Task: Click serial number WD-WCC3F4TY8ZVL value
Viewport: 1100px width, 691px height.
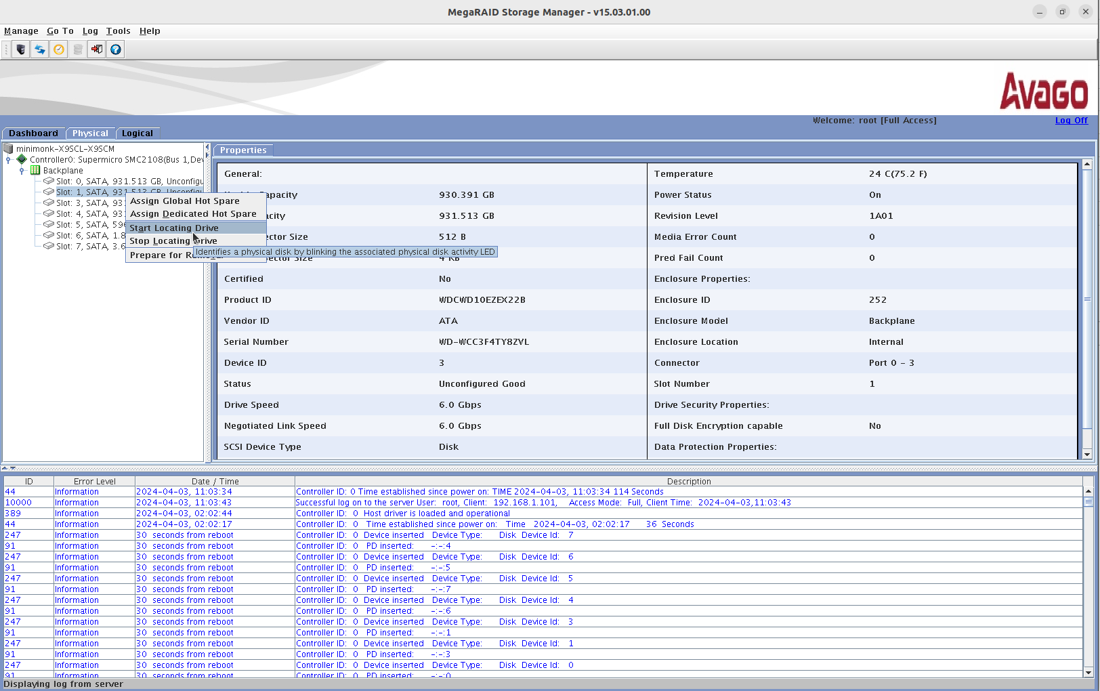Action: click(x=484, y=342)
